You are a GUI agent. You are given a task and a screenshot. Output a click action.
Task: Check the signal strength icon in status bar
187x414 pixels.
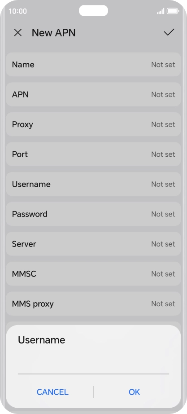[161, 11]
